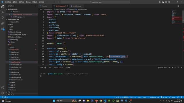Click the Explorer panel more actions ellipsis
The width and height of the screenshot is (184, 103).
pyautogui.click(x=36, y=6)
